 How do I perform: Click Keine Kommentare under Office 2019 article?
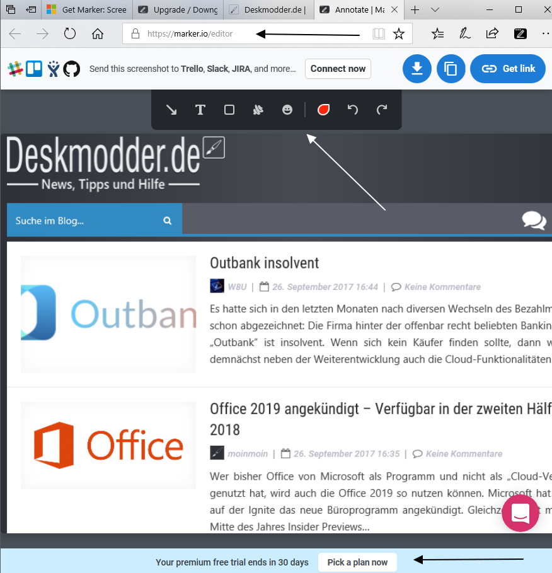pos(464,454)
